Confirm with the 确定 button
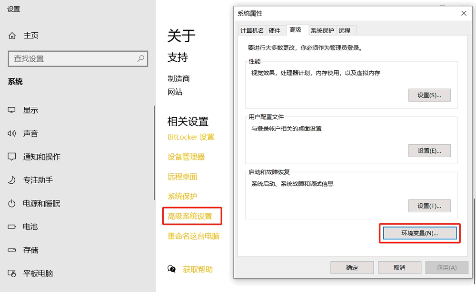This screenshot has height=292, width=476. (x=352, y=267)
